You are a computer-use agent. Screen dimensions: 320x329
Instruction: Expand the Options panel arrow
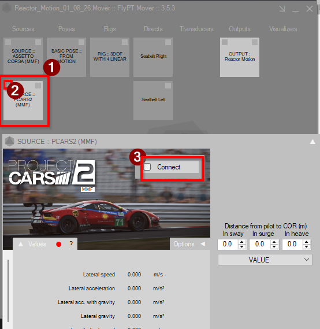click(203, 244)
